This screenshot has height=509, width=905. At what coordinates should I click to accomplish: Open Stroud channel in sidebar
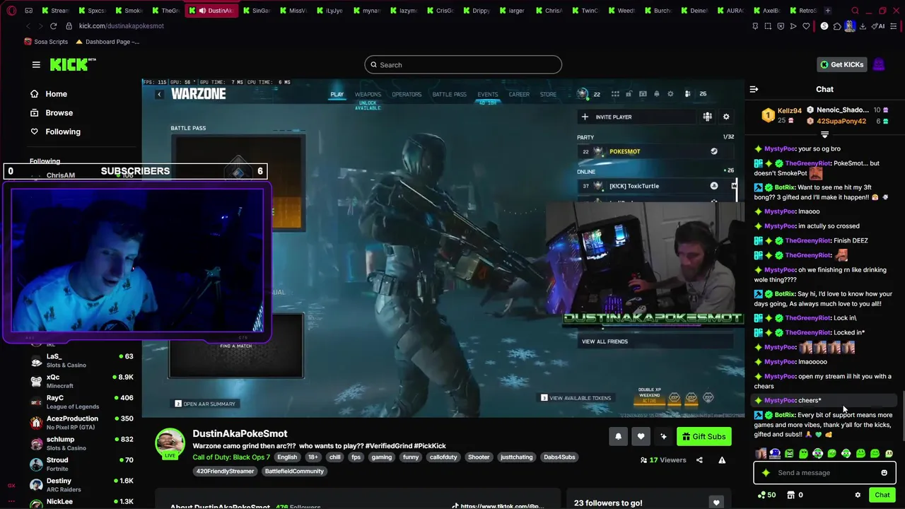pyautogui.click(x=81, y=464)
